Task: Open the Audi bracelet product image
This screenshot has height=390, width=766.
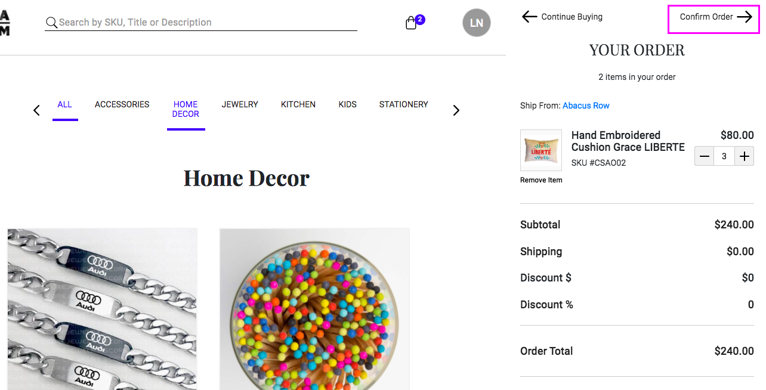Action: pos(102,309)
